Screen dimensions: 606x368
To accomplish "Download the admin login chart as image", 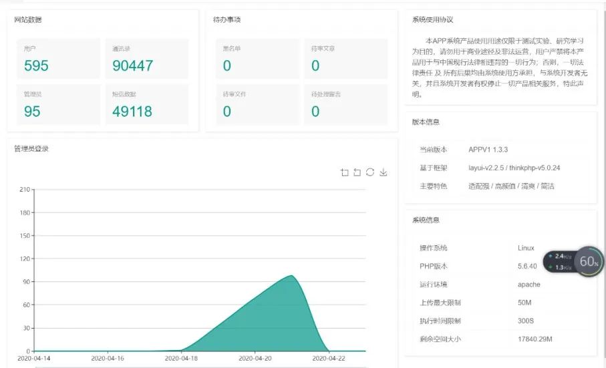I will (x=384, y=172).
